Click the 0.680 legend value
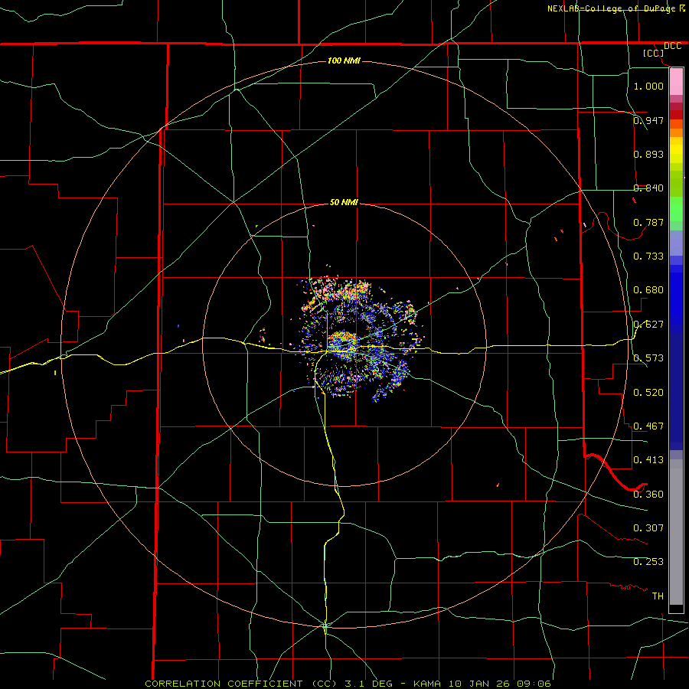This screenshot has width=689, height=689. tap(648, 290)
